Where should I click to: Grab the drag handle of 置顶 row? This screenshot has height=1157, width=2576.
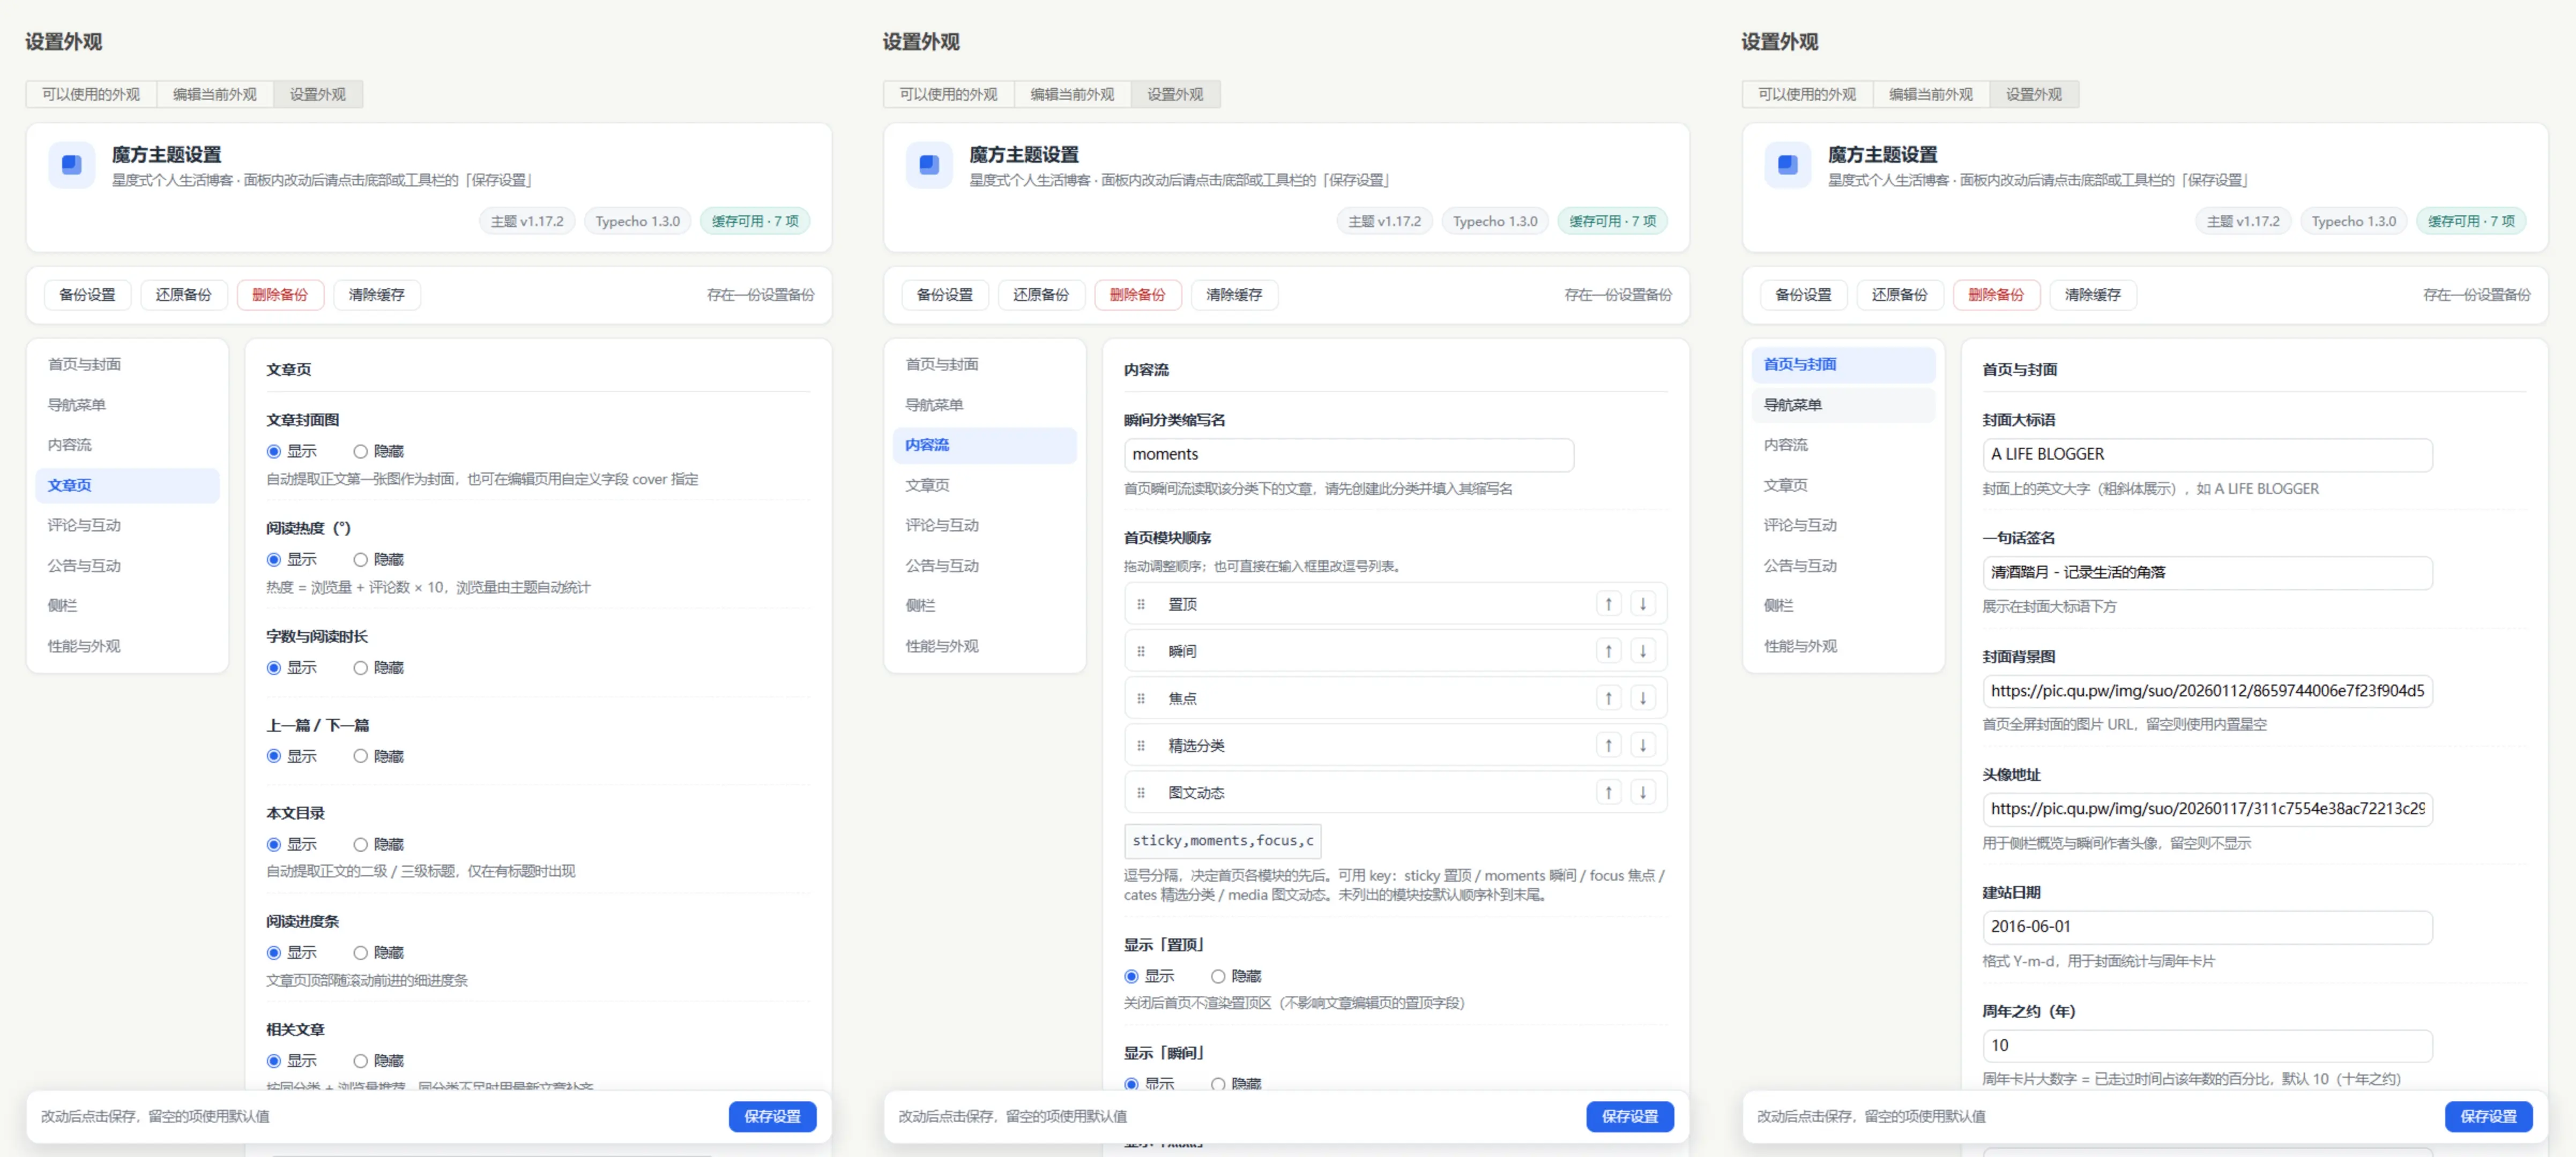(x=1141, y=604)
